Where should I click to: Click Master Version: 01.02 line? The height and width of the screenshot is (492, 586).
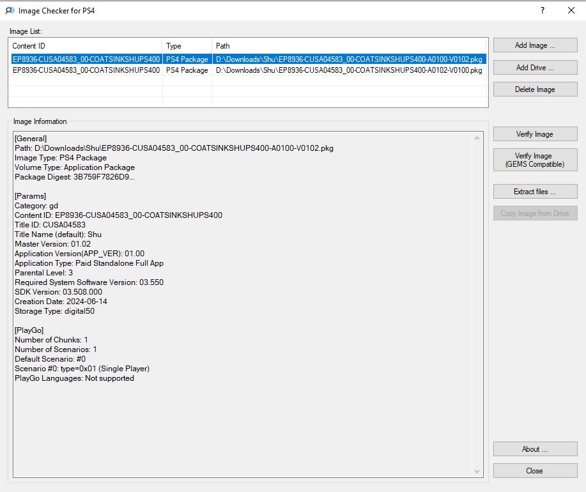point(52,244)
